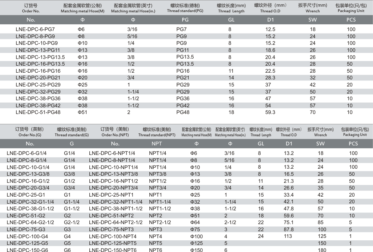This screenshot has height=252, width=373.
Task: Click order number LNE-DPC-6-PG7
Action: [x=35, y=29]
